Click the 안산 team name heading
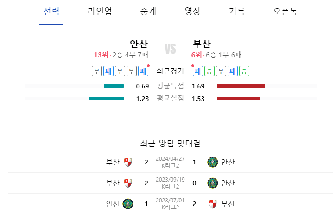The height and width of the screenshot is (214, 336). click(x=139, y=44)
